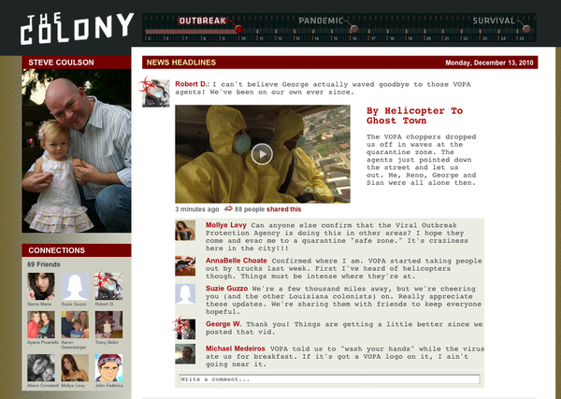The image size is (561, 399).
Task: Open Mollye Levy's name in comments
Action: pyautogui.click(x=225, y=225)
